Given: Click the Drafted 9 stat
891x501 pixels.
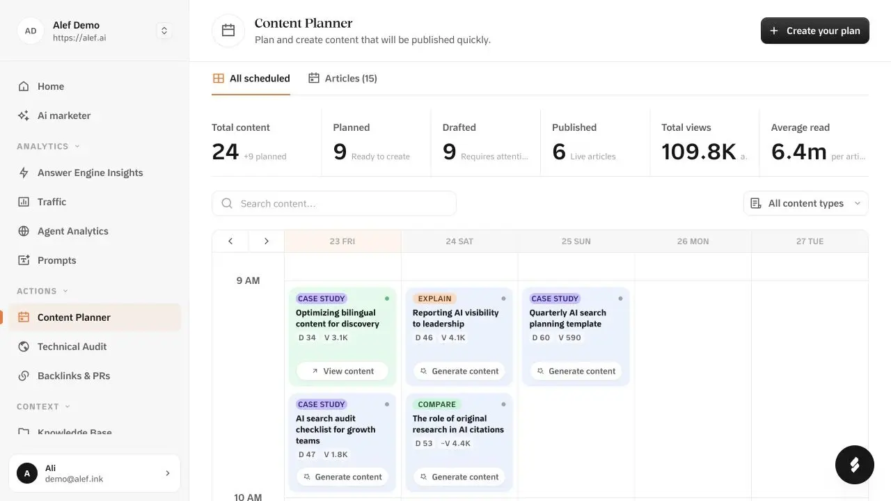Looking at the screenshot, I should pyautogui.click(x=485, y=141).
